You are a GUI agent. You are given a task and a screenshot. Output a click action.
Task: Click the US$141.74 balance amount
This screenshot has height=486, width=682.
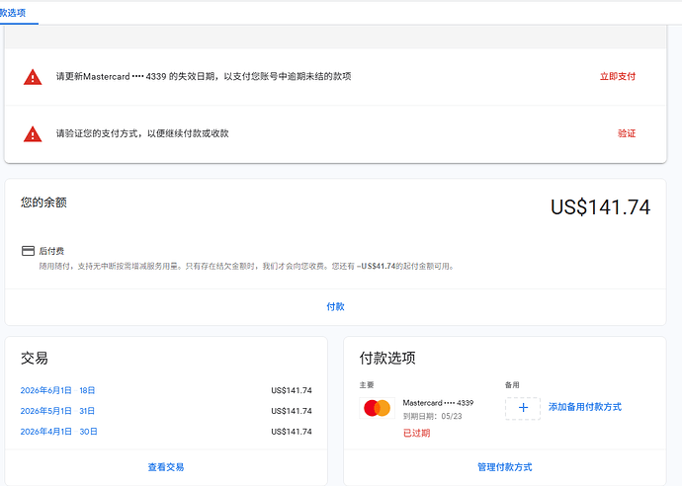tap(600, 206)
